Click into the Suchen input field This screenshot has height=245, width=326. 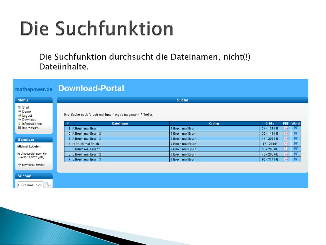click(x=30, y=185)
